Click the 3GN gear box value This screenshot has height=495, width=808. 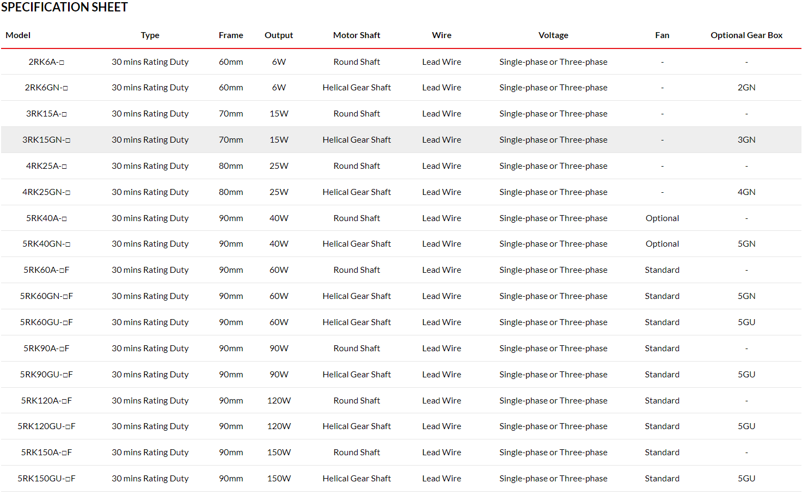click(x=746, y=140)
